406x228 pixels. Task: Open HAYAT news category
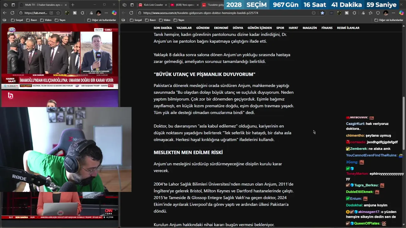pos(293,28)
